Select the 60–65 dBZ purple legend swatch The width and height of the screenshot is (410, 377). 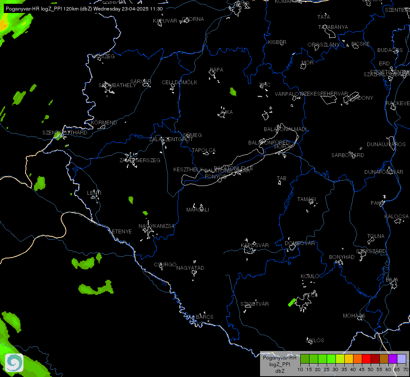[393, 359]
